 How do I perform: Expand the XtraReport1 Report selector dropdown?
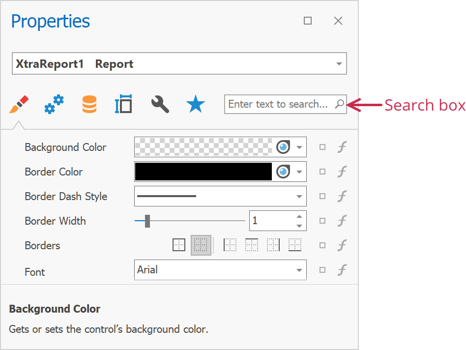[339, 63]
